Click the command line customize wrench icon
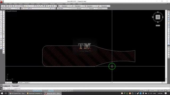170x95 pixels. click(x=1, y=89)
